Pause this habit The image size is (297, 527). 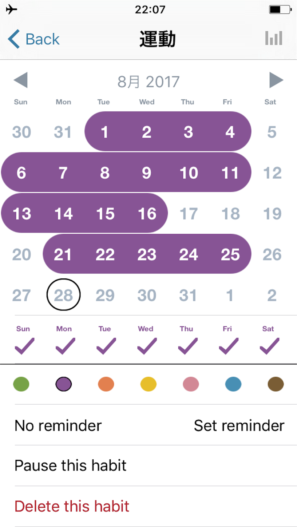tap(71, 465)
